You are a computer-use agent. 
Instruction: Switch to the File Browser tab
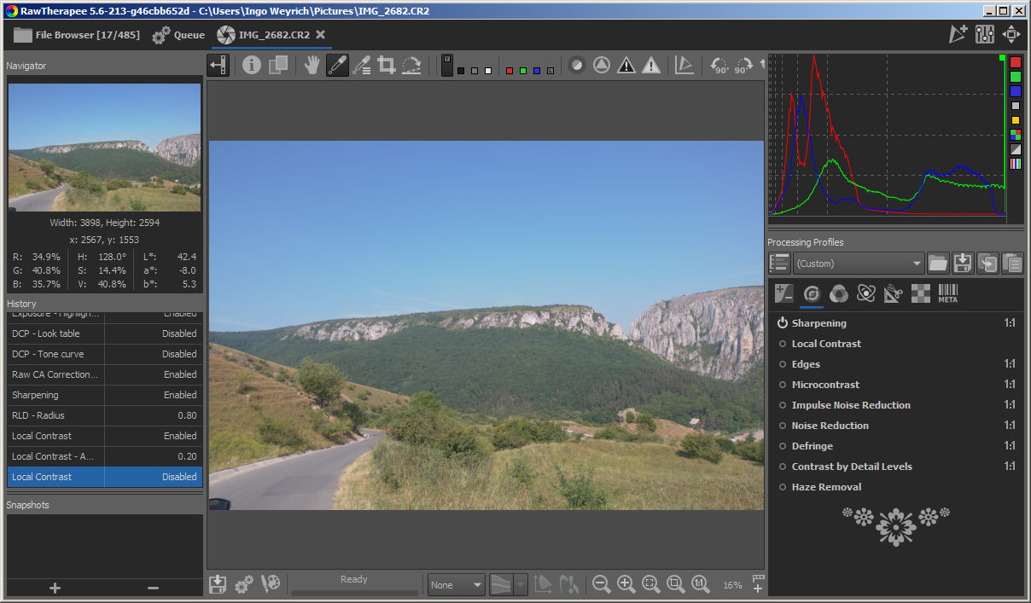(x=76, y=35)
